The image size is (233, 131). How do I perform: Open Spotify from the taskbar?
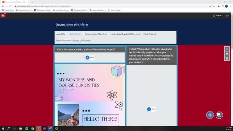click(26, 128)
